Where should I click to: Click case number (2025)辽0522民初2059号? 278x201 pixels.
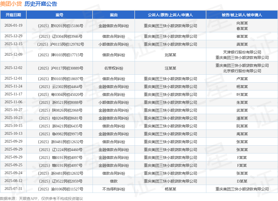tap(61, 181)
